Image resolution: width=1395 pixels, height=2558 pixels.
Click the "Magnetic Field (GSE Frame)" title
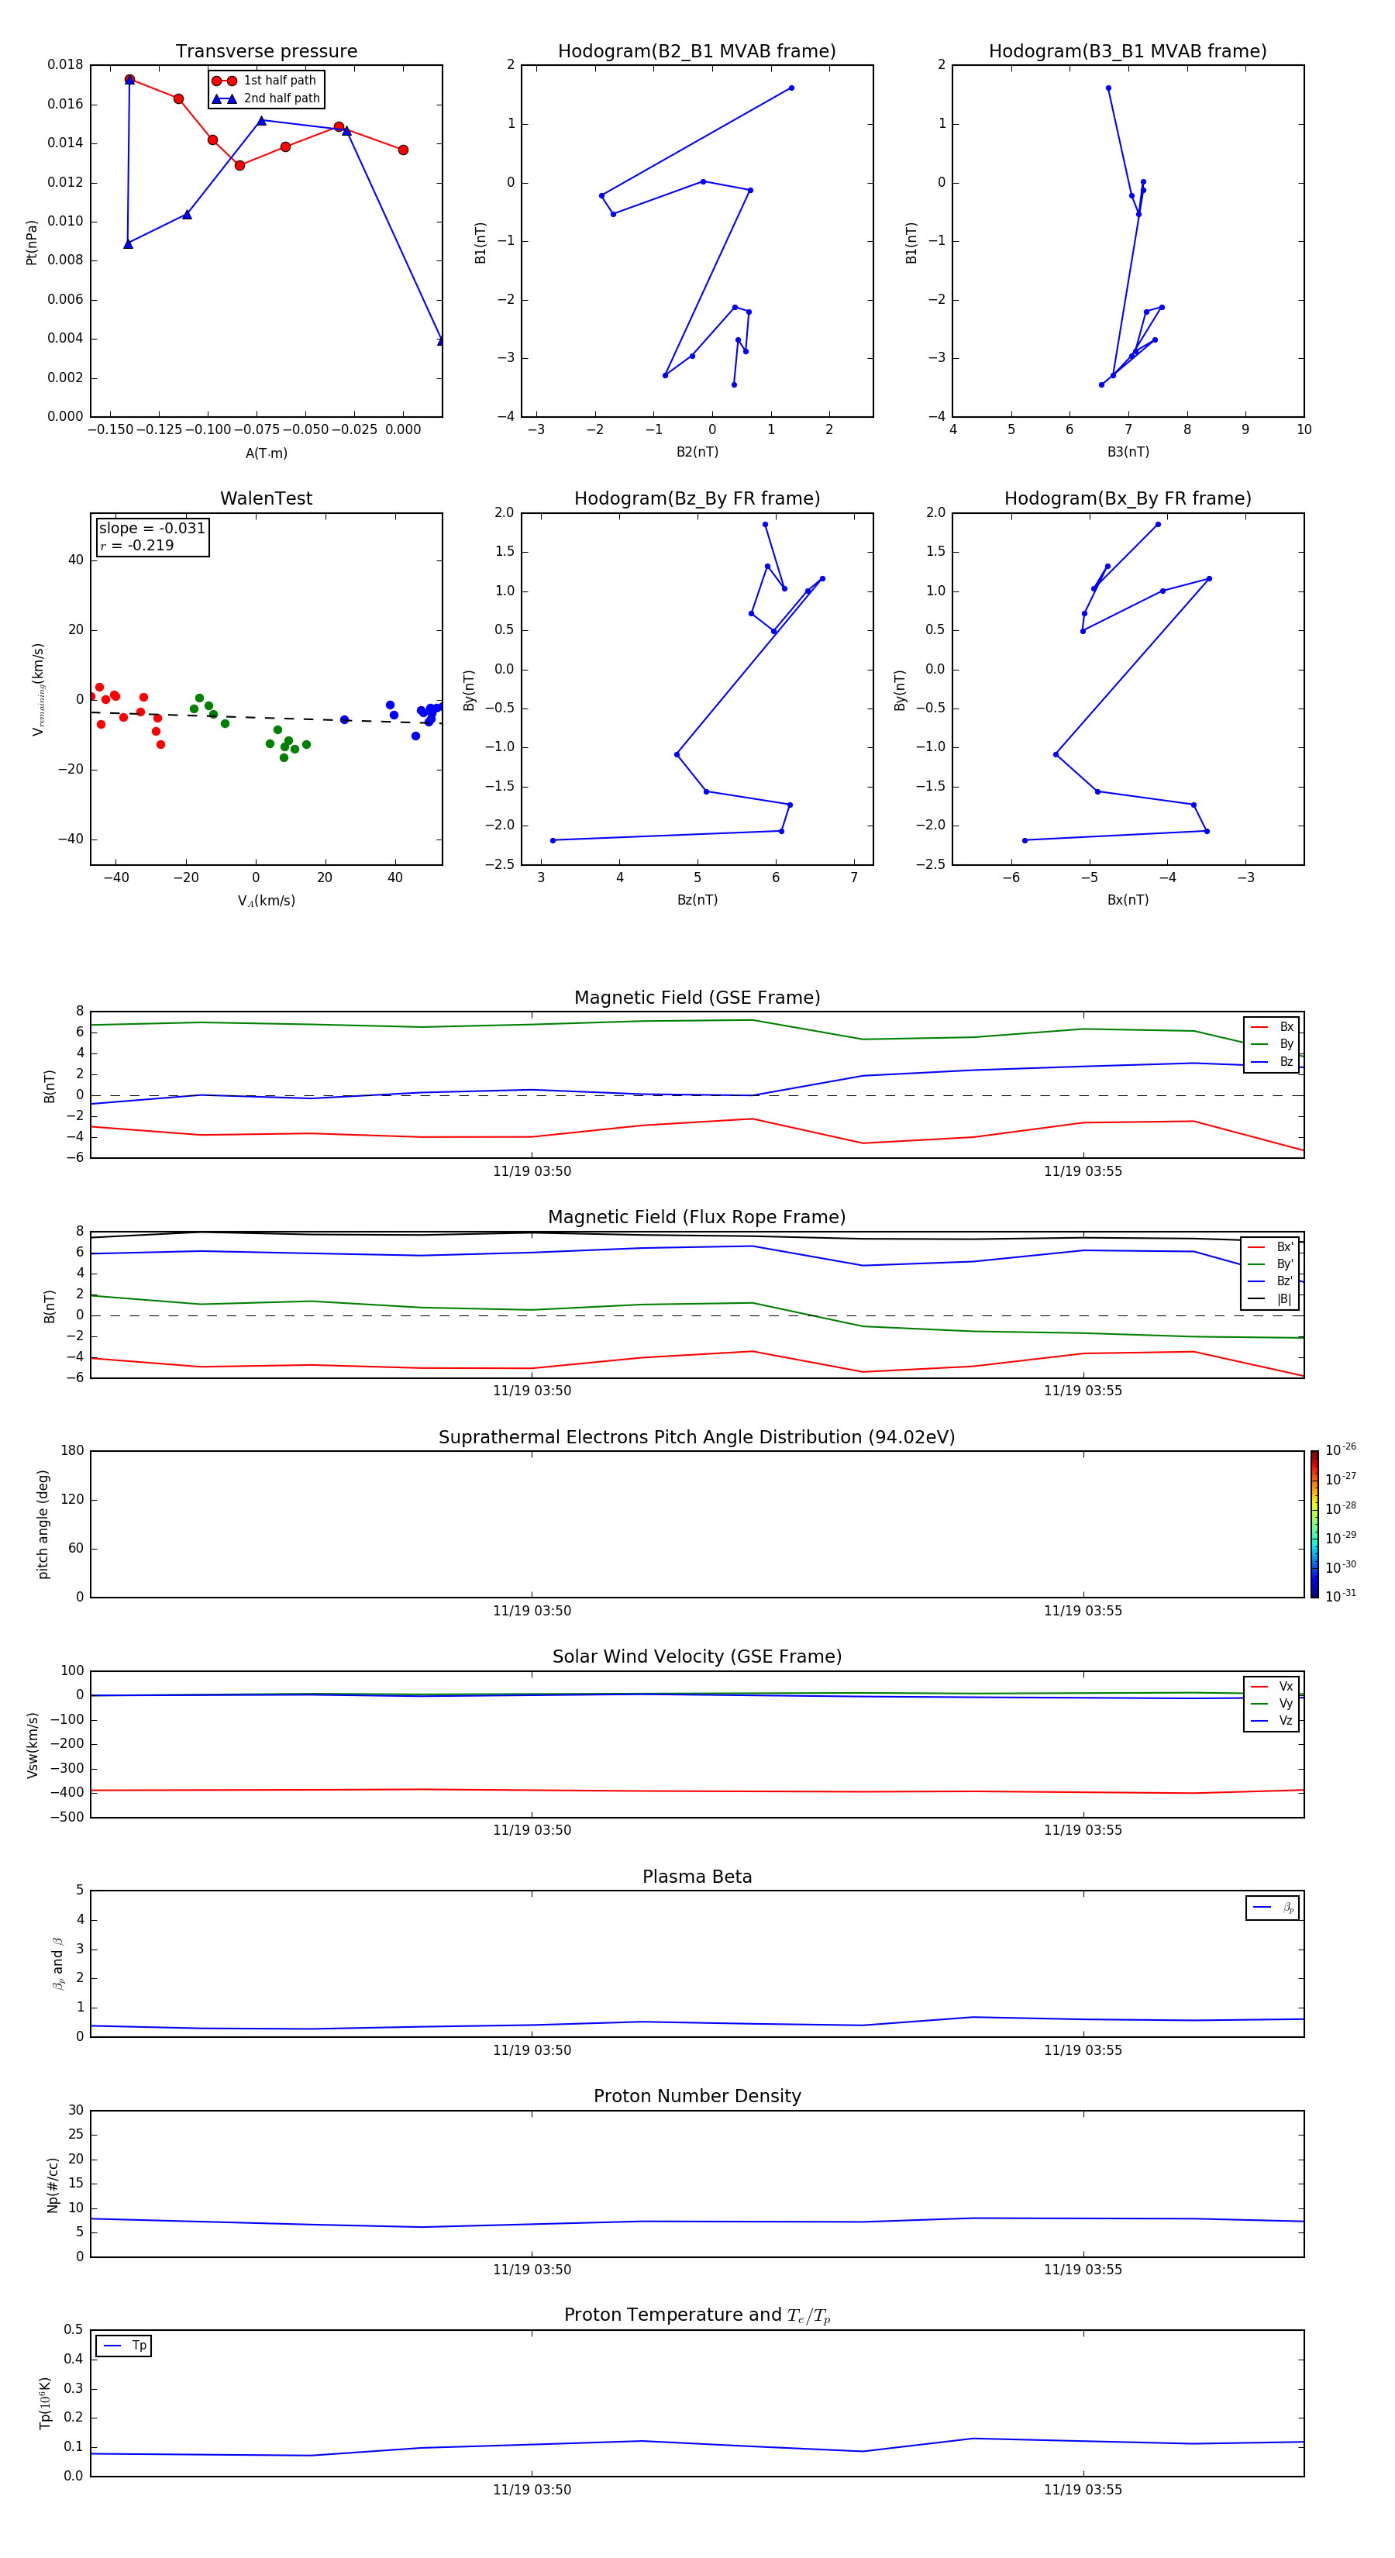pyautogui.click(x=697, y=998)
